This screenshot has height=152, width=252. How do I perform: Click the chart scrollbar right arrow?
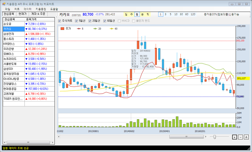pyautogui.click(x=206, y=137)
